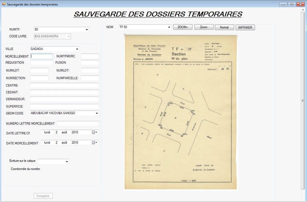Image resolution: width=307 pixels, height=202 pixels.
Task: Click the application icon in title bar
Action: coord(4,4)
